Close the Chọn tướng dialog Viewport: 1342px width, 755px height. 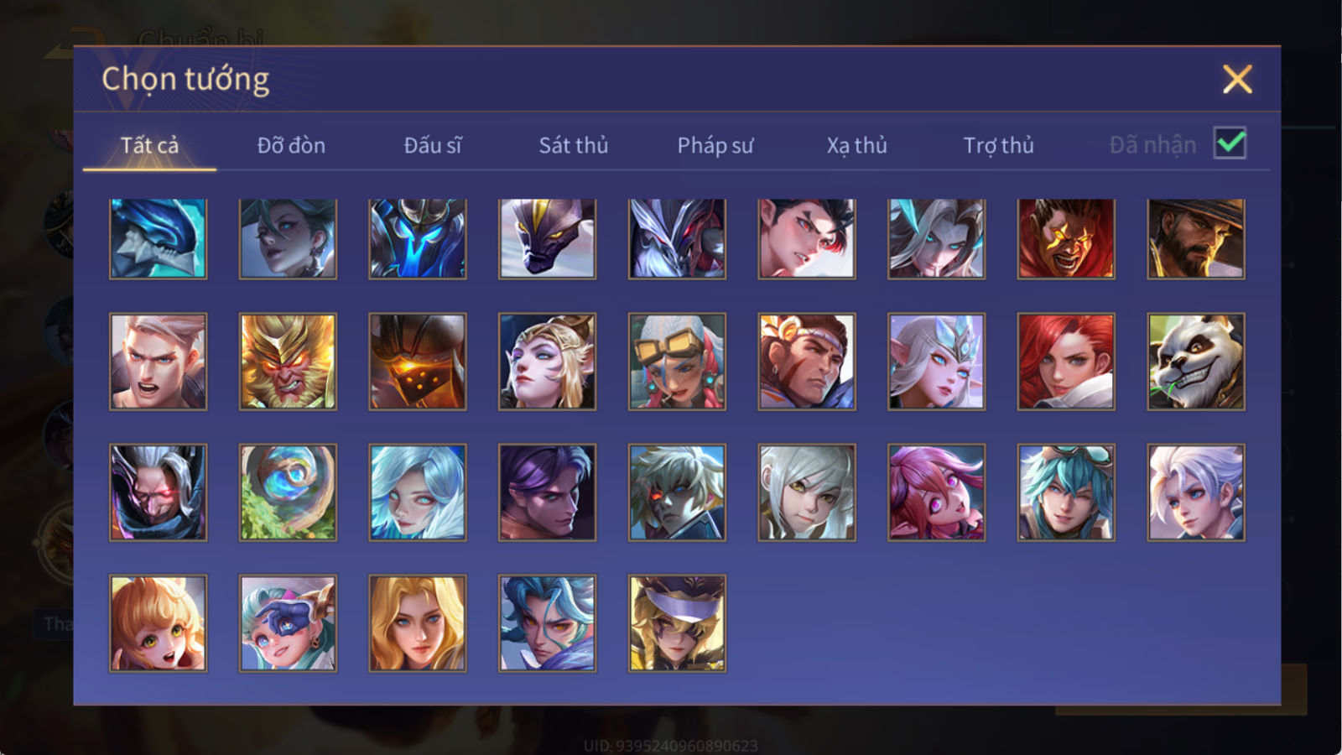click(1237, 80)
